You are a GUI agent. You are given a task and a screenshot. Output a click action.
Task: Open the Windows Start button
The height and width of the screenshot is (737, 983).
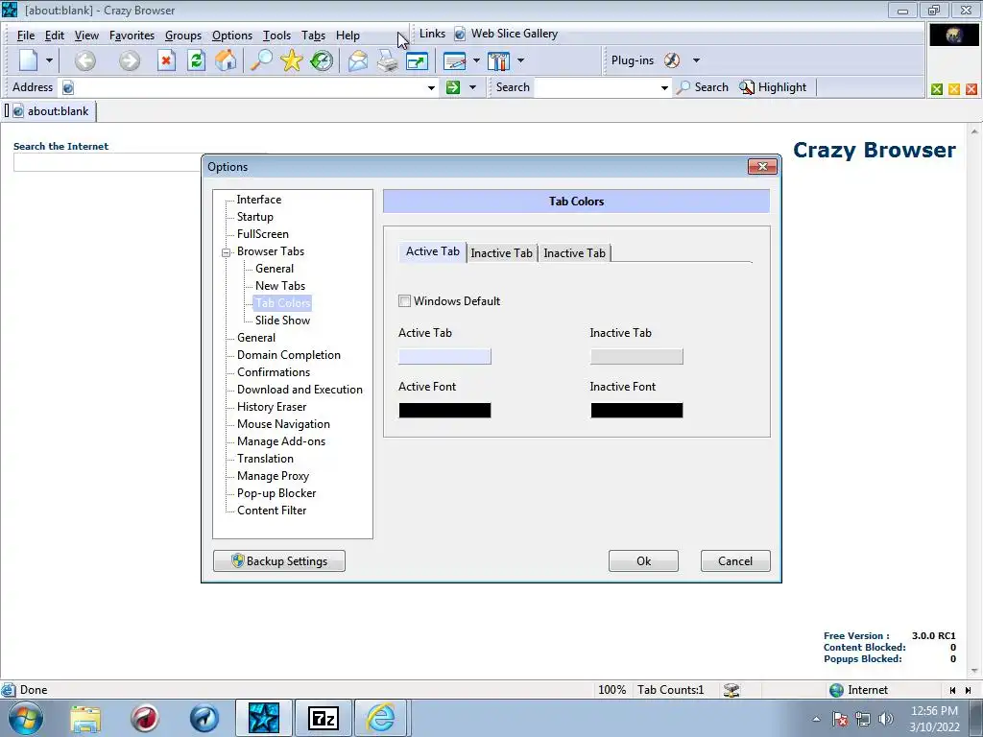[x=26, y=718]
